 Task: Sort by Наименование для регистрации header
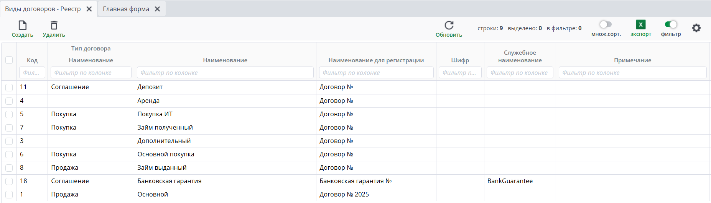pos(376,60)
